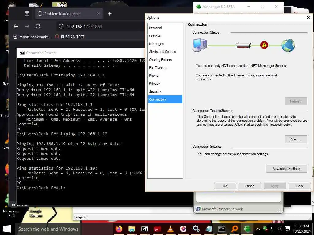Open volume control tray icon
The width and height of the screenshot is (314, 235).
pos(280,229)
